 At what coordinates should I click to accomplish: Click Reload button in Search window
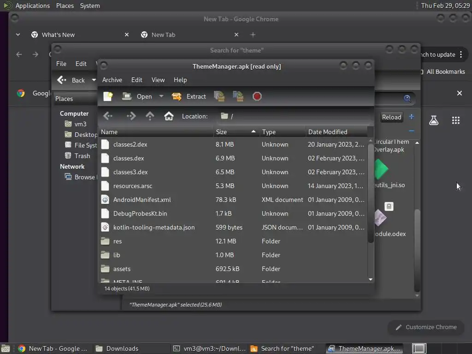pos(391,117)
